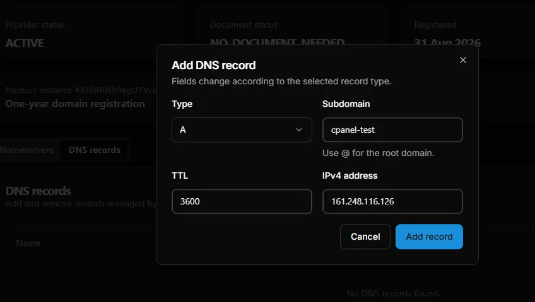Screen dimensions: 535x302
Task: Click the 'Name' column header
Action: [x=28, y=243]
